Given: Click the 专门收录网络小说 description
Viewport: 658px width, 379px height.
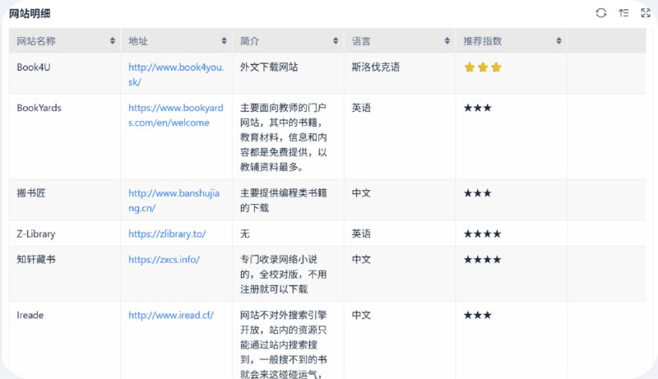Looking at the screenshot, I should (284, 275).
